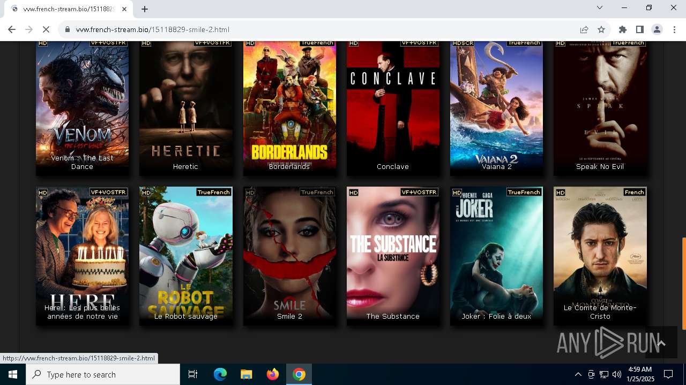Click HDSCR badge on Vaiana 2

click(x=463, y=43)
